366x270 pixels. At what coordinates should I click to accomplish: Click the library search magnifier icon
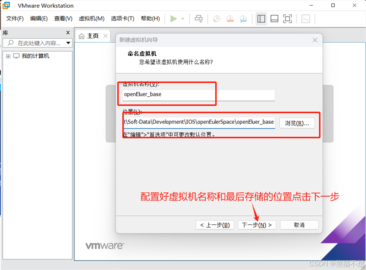click(x=11, y=43)
